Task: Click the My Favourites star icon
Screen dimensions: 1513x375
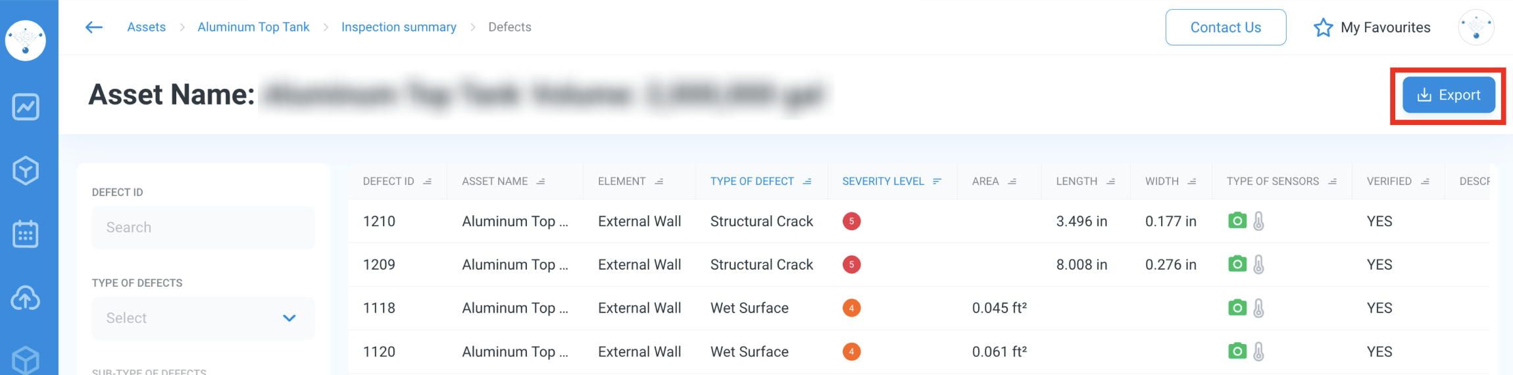Action: tap(1323, 28)
